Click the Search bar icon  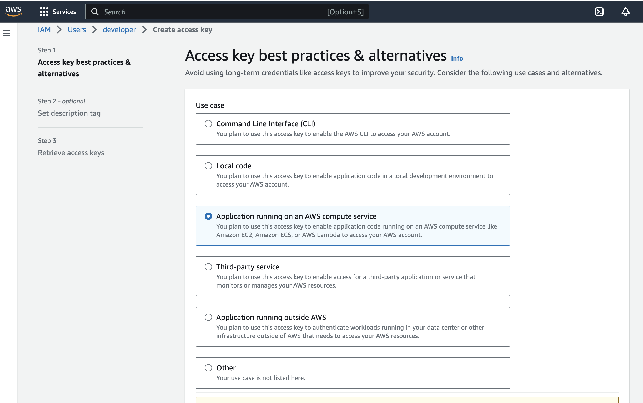[95, 12]
